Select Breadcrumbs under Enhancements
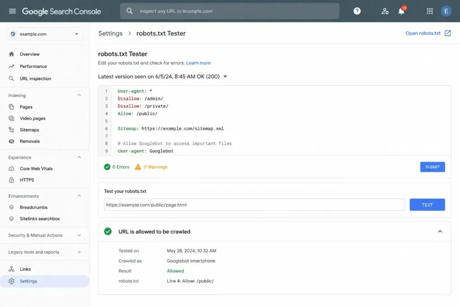The height and width of the screenshot is (307, 460). [33, 207]
